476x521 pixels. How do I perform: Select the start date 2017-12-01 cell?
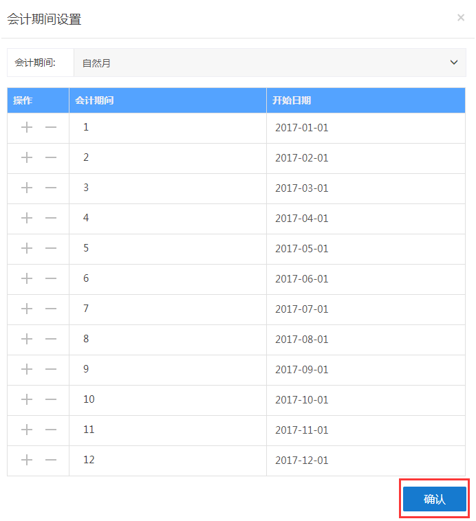coord(302,461)
